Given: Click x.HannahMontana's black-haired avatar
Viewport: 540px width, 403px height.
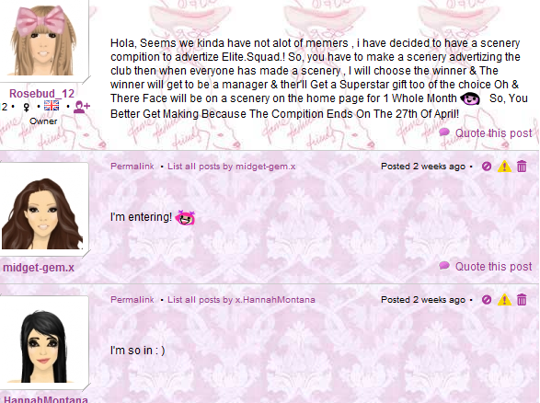Looking at the screenshot, I should tap(42, 343).
